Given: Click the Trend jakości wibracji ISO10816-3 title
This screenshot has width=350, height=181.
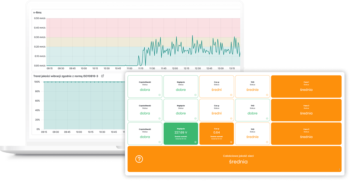Looking at the screenshot, I should coord(66,76).
